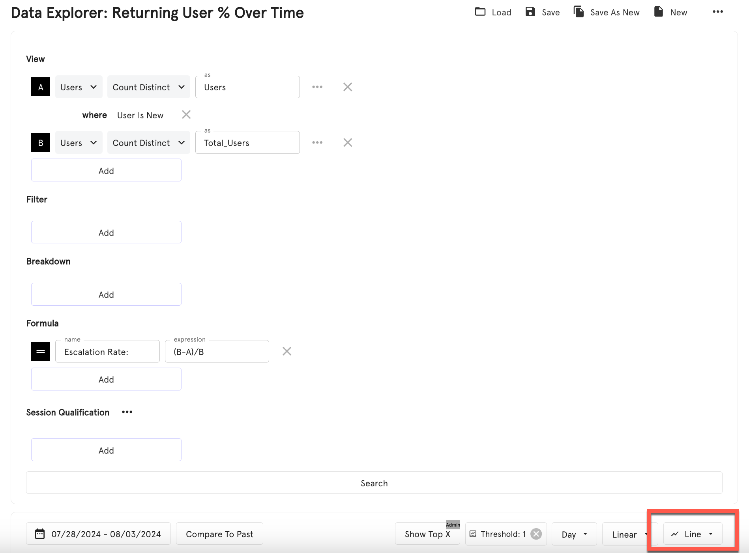Open the top-right more options ellipsis
The image size is (749, 553).
718,12
